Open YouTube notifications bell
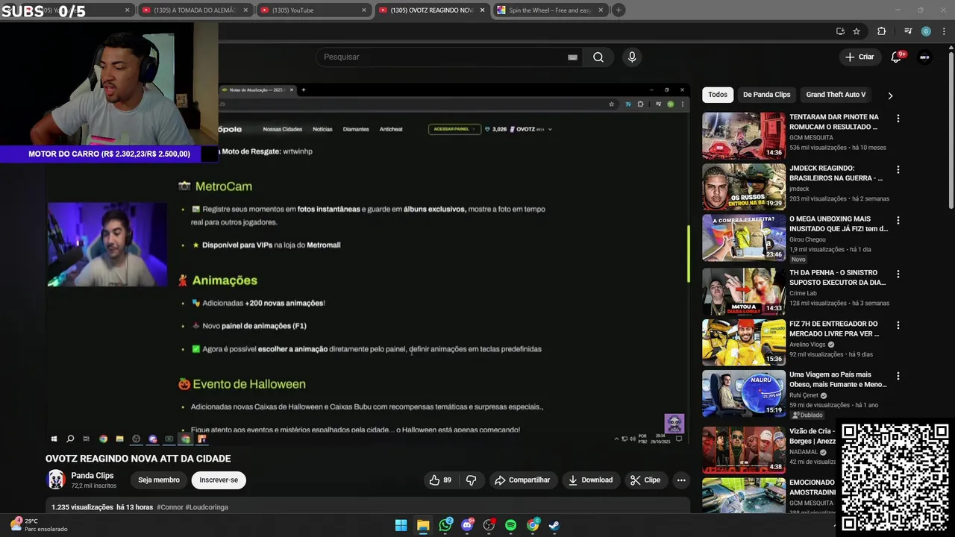The height and width of the screenshot is (537, 955). pyautogui.click(x=898, y=57)
